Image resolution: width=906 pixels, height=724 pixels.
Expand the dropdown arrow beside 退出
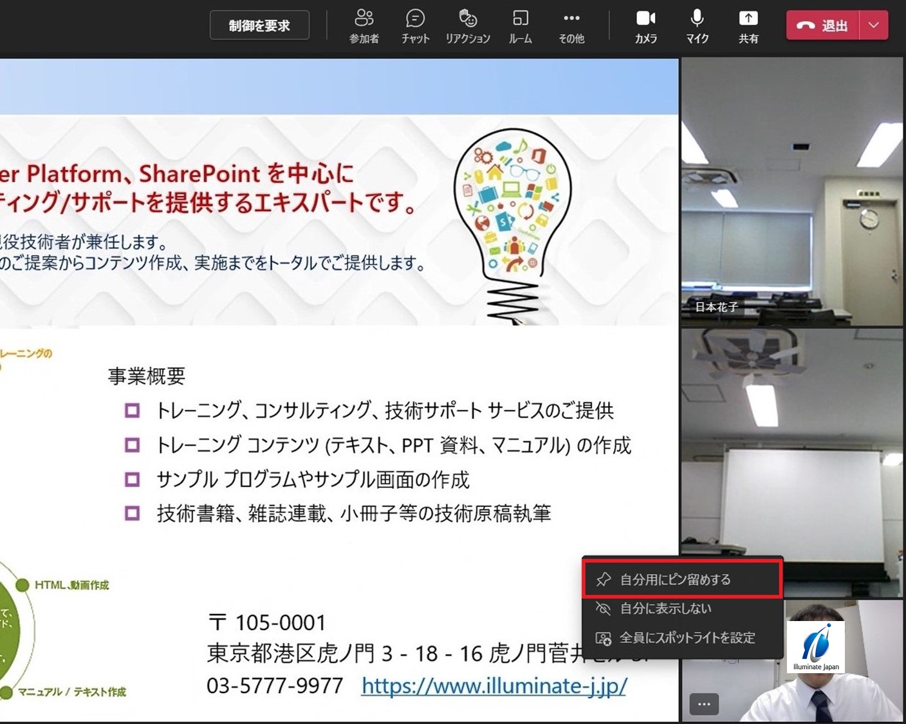(x=874, y=26)
